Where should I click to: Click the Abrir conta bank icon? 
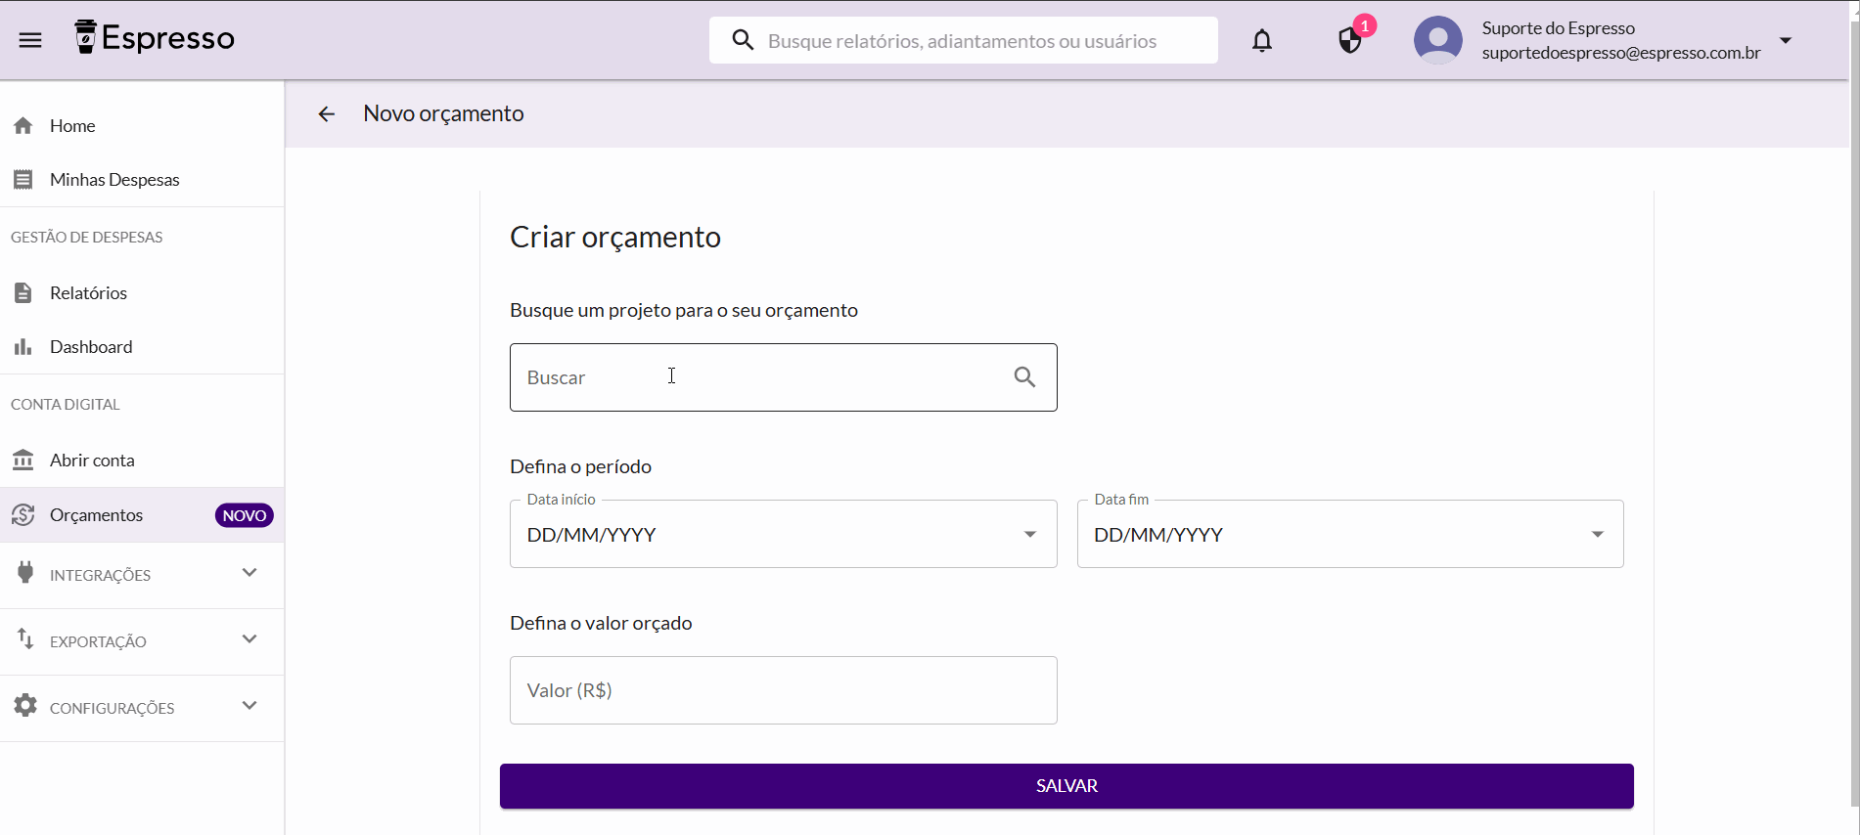(x=23, y=460)
